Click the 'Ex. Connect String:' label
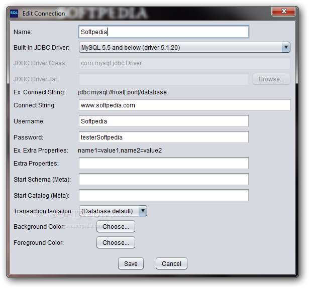This screenshot has width=309, height=288. point(39,92)
